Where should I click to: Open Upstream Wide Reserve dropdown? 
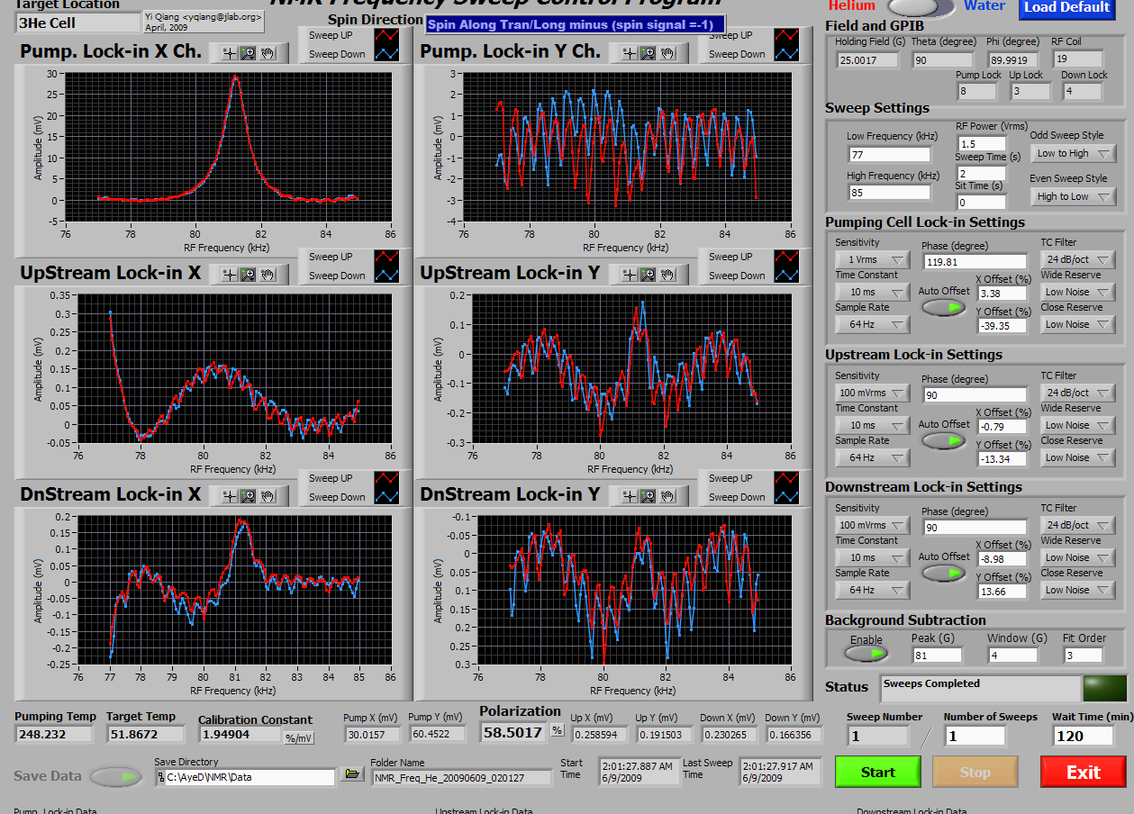[x=1078, y=425]
